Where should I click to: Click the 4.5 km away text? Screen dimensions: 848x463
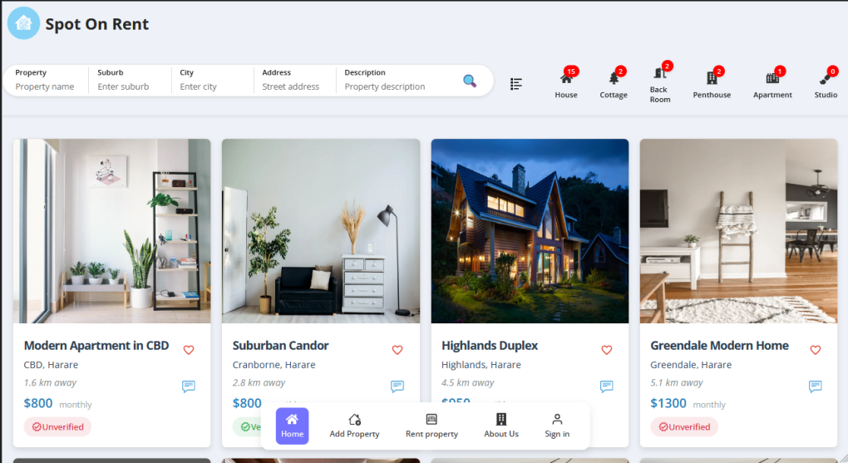tap(468, 382)
